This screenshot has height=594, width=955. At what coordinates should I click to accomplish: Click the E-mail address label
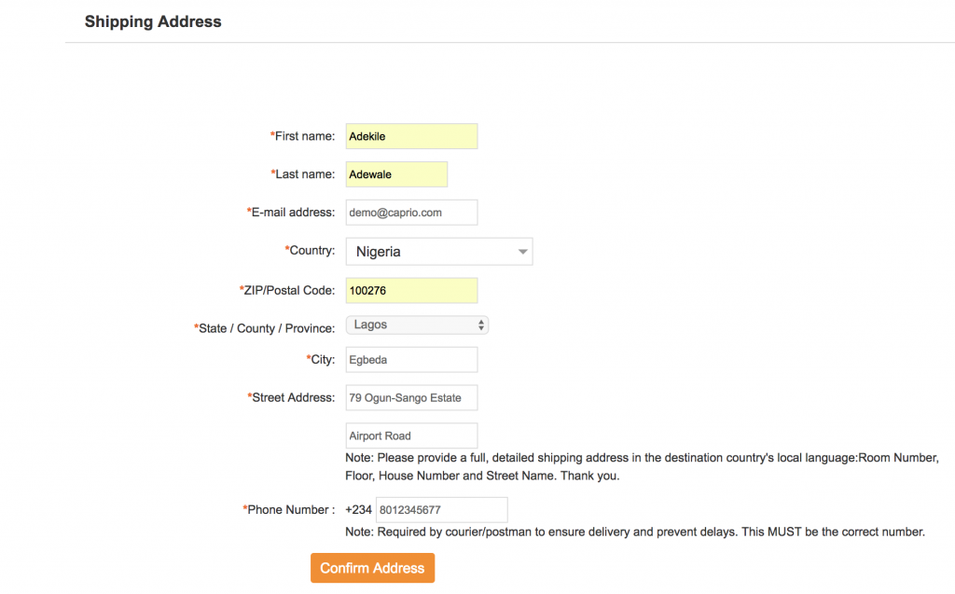coord(291,213)
